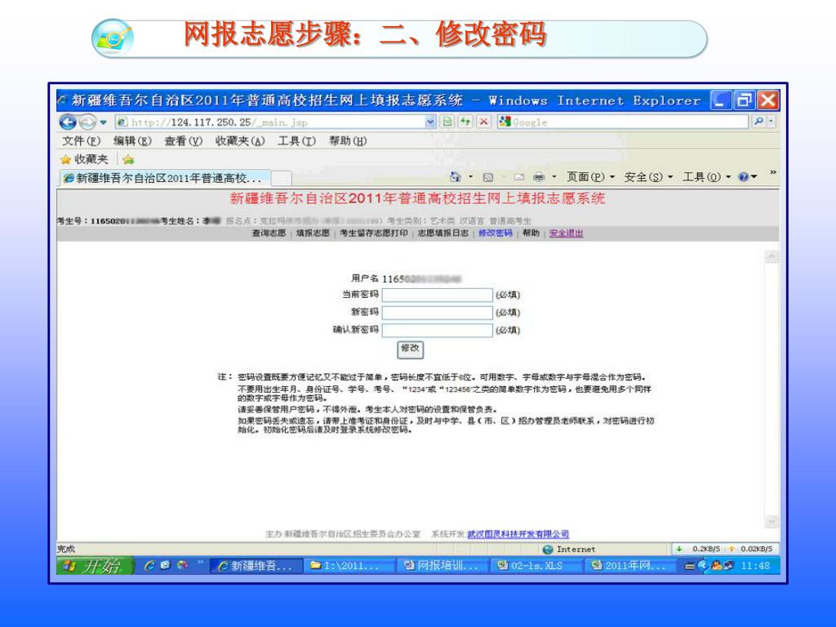The image size is (836, 627).
Task: Open the 工具(O) command bar dropdown
Action: [706, 176]
